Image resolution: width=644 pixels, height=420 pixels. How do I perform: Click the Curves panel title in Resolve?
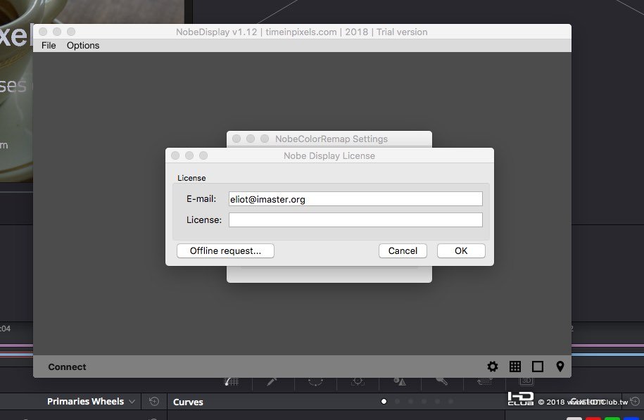point(188,402)
